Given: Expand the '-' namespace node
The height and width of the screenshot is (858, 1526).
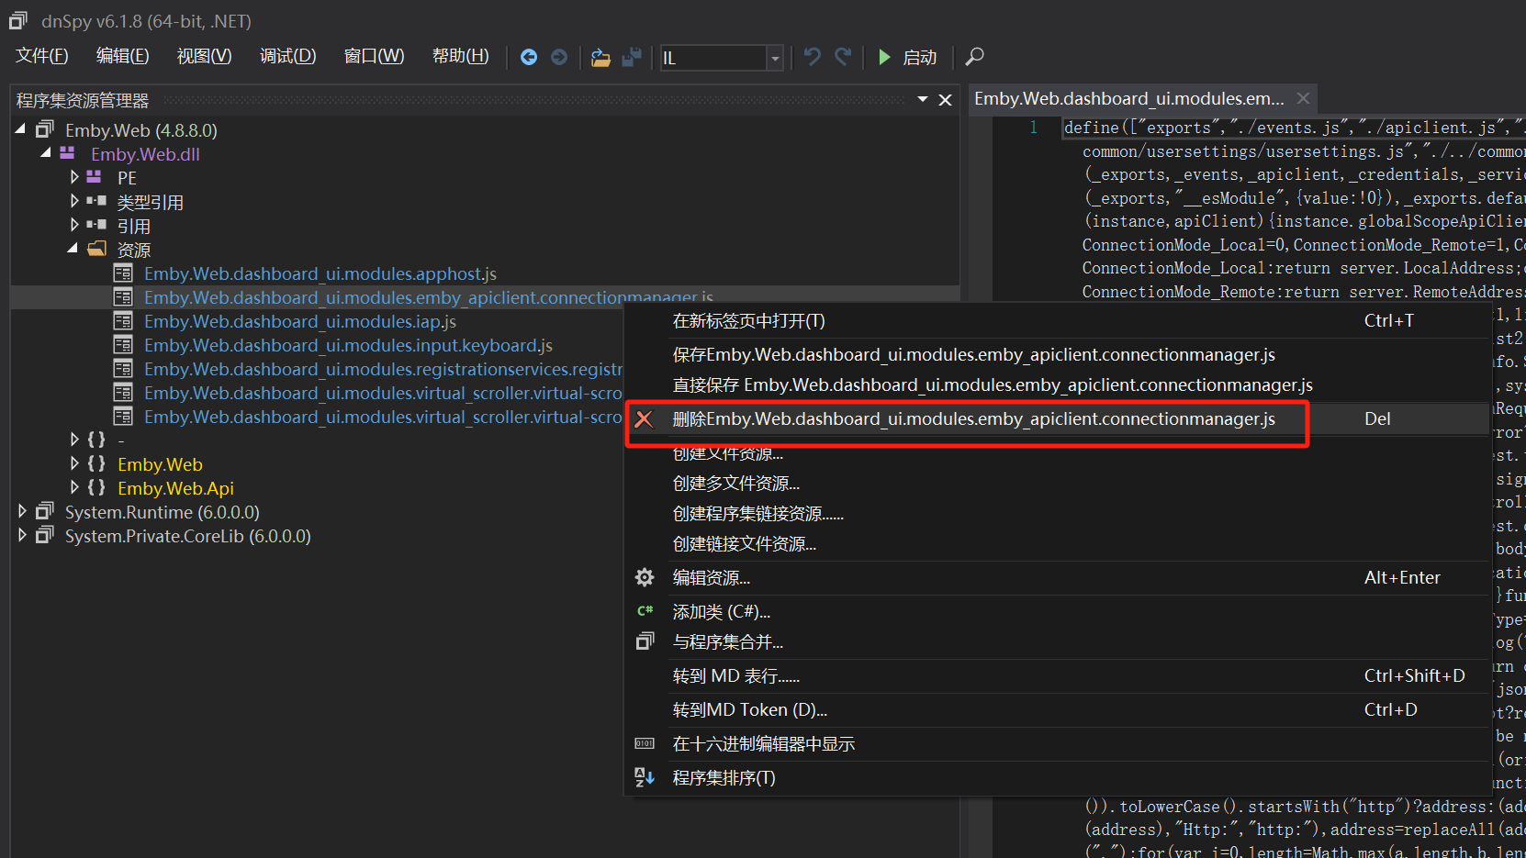Looking at the screenshot, I should [x=74, y=440].
